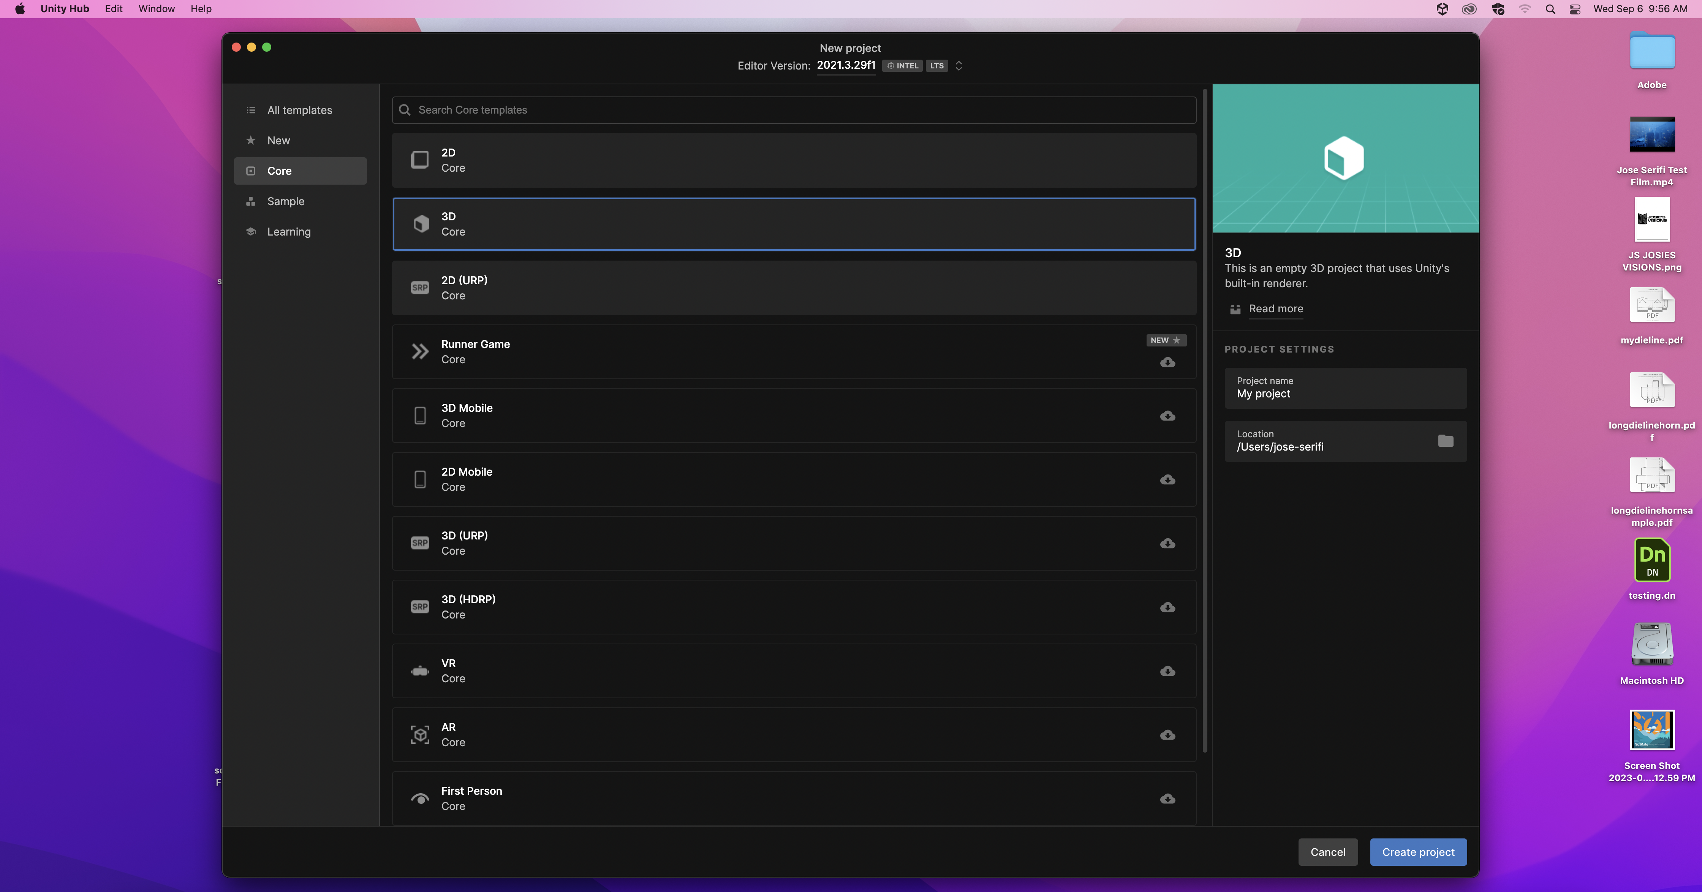Viewport: 1702px width, 892px height.
Task: Edit the Project name field
Action: [x=1345, y=388]
